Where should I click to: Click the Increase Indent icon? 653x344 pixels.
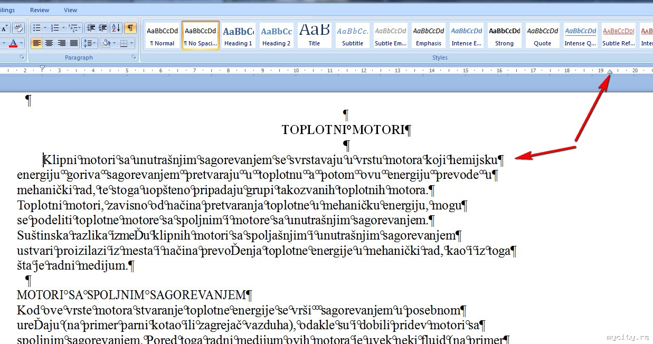[103, 27]
